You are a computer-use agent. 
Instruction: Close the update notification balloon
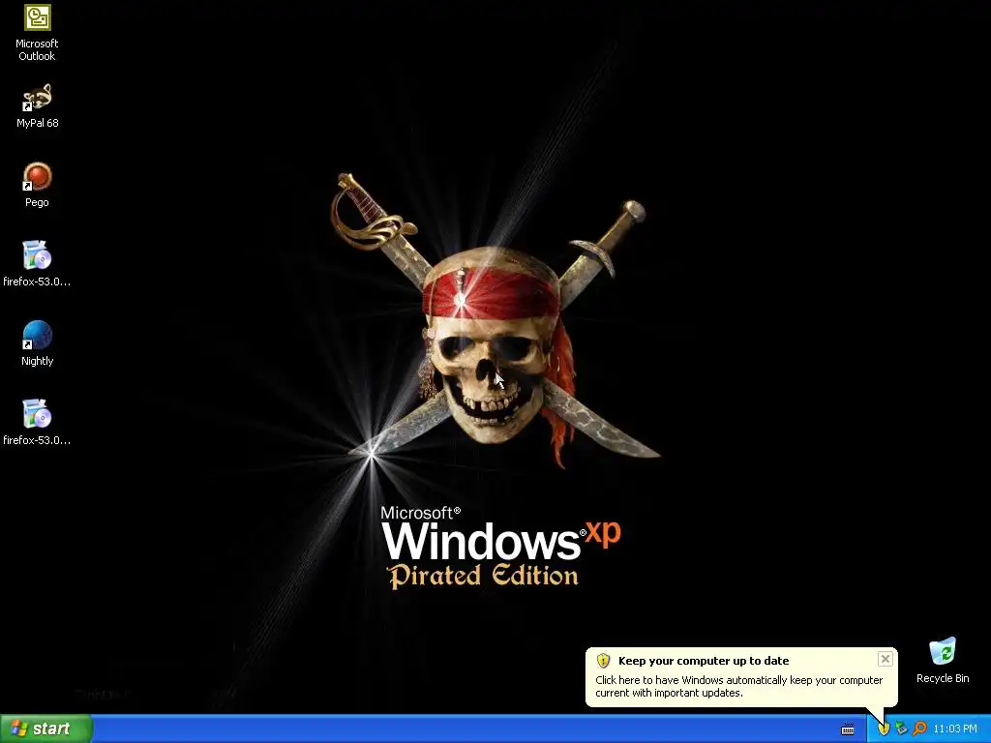[x=886, y=659]
